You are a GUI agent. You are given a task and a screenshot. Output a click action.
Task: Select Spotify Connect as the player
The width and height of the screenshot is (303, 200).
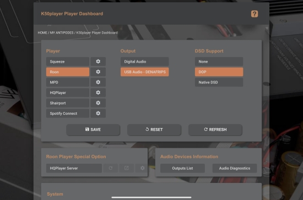pos(68,114)
